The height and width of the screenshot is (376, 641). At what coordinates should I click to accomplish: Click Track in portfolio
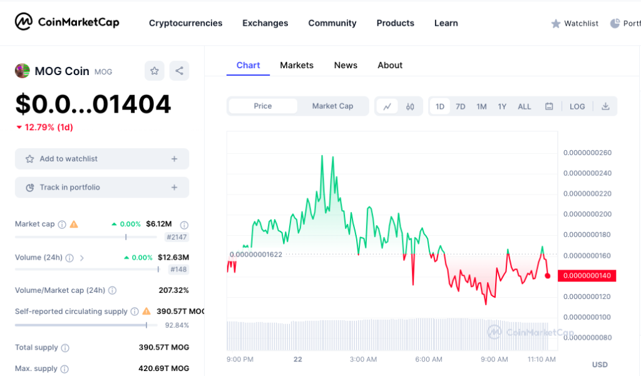[101, 187]
